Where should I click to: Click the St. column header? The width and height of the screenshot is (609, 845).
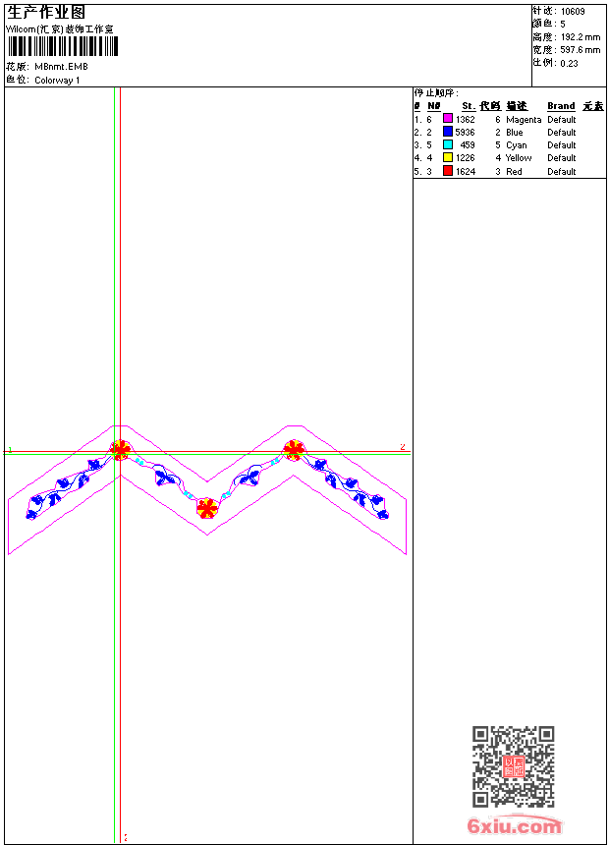pyautogui.click(x=469, y=106)
